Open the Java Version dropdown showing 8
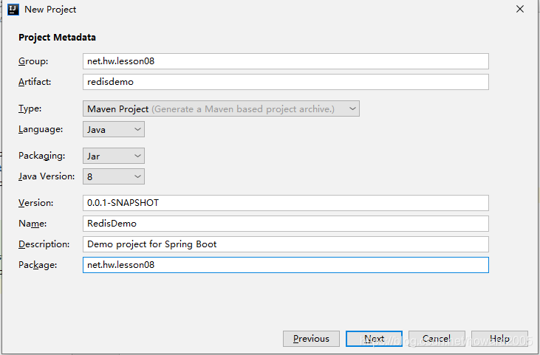 pos(114,176)
